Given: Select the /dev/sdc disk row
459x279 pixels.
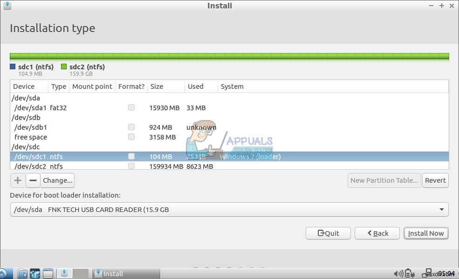Looking at the screenshot, I should (x=229, y=146).
